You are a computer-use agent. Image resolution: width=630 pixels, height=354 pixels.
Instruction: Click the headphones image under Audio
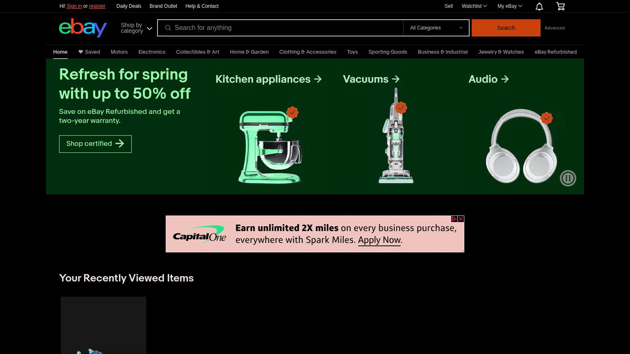[x=521, y=145]
